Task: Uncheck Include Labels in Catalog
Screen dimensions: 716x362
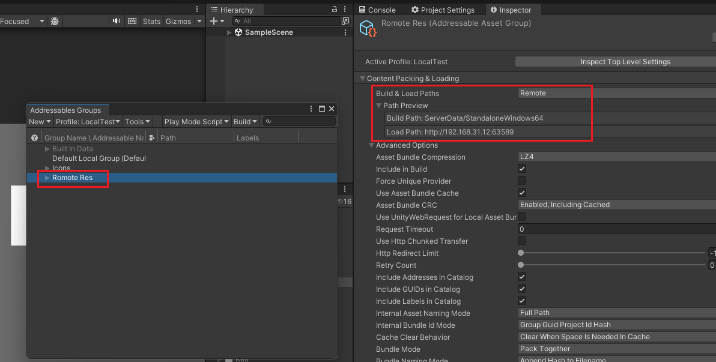Action: (522, 301)
